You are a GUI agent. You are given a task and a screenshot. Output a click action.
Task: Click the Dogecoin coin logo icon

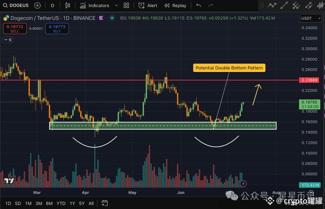pos(6,18)
